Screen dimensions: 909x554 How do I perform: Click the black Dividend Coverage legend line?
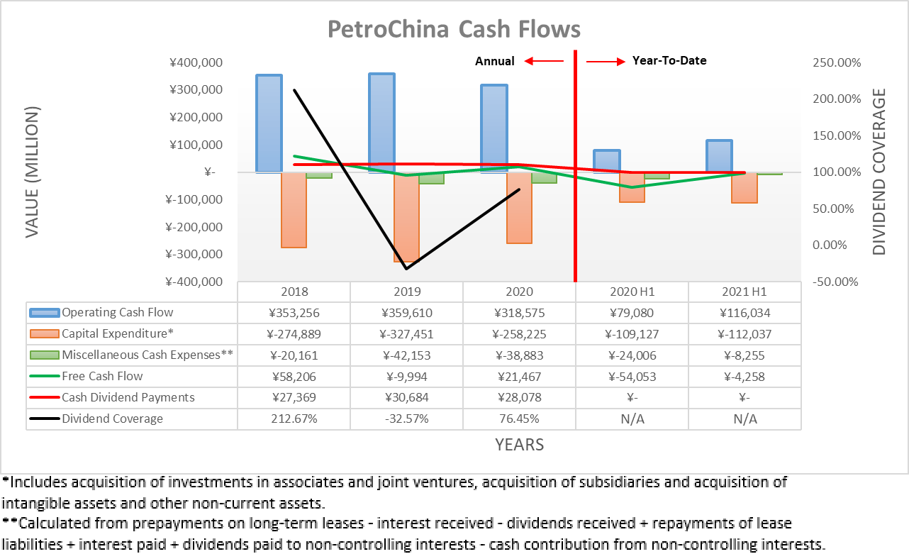pyautogui.click(x=45, y=419)
